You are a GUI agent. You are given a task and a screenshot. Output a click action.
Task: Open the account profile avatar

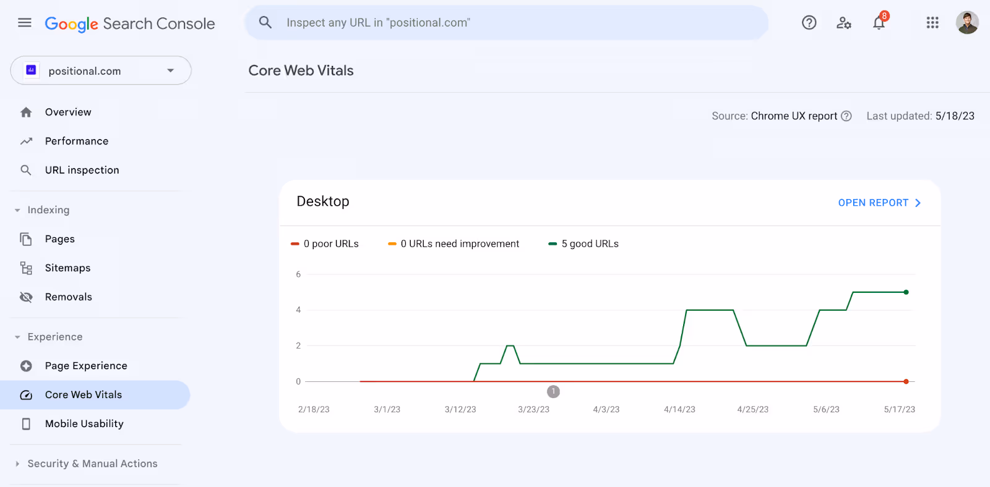click(x=967, y=23)
